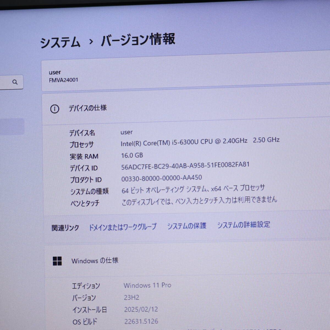Click the highlighted sidebar navigation item
The height and width of the screenshot is (330, 330).
(12, 127)
